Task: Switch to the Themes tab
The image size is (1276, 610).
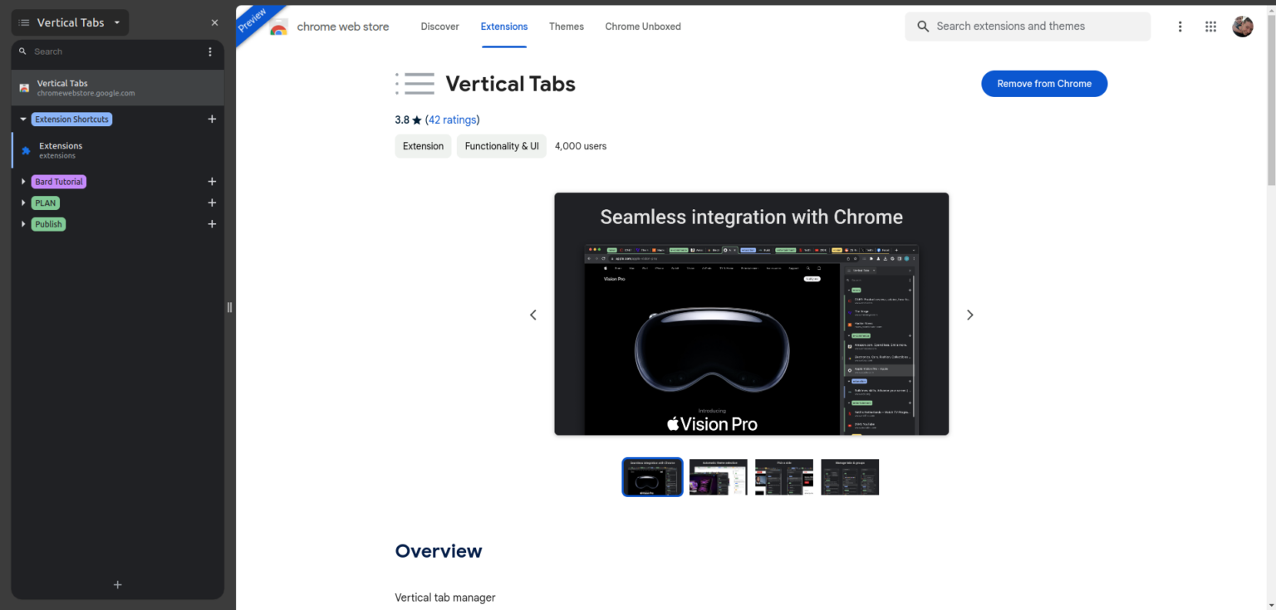Action: point(566,26)
